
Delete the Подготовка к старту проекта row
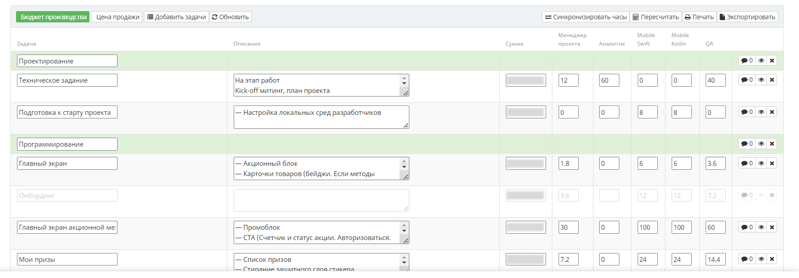772,112
